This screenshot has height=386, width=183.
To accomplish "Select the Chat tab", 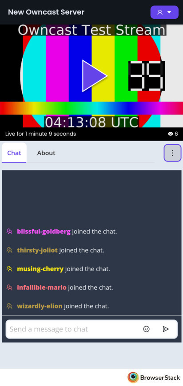I will click(x=14, y=153).
